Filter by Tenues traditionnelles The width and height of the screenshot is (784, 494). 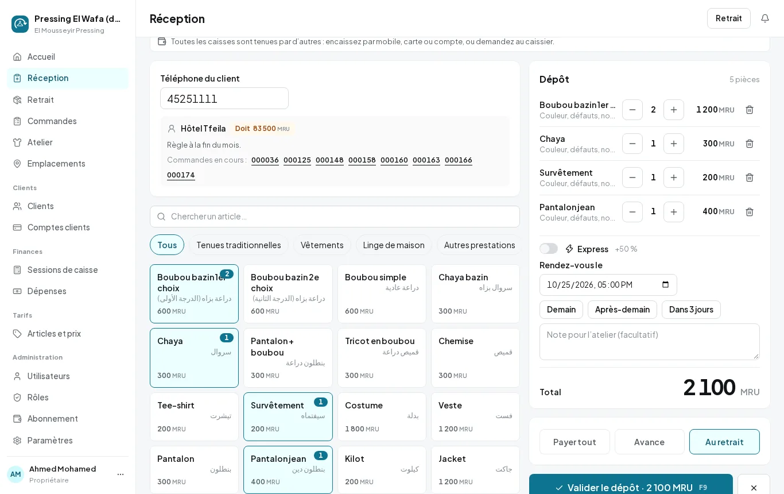point(239,245)
